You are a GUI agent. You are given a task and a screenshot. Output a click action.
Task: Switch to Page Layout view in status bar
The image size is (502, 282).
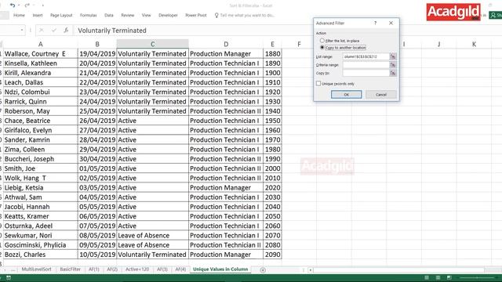pyautogui.click(x=438, y=277)
